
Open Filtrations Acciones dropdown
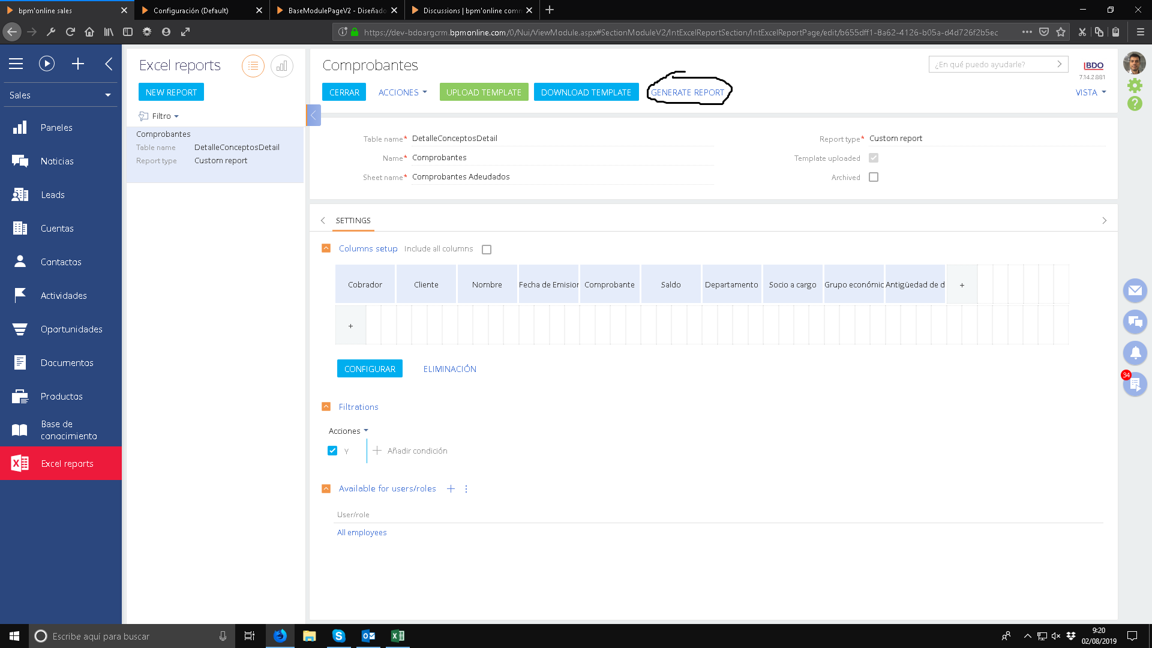pos(349,431)
